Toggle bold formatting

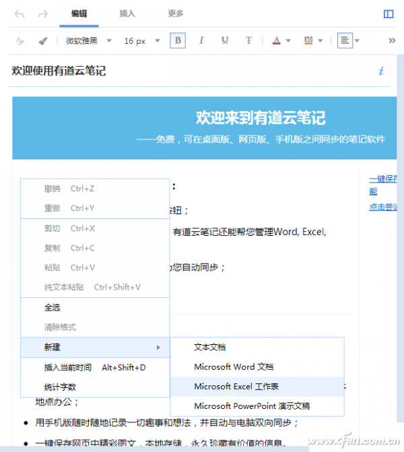178,40
